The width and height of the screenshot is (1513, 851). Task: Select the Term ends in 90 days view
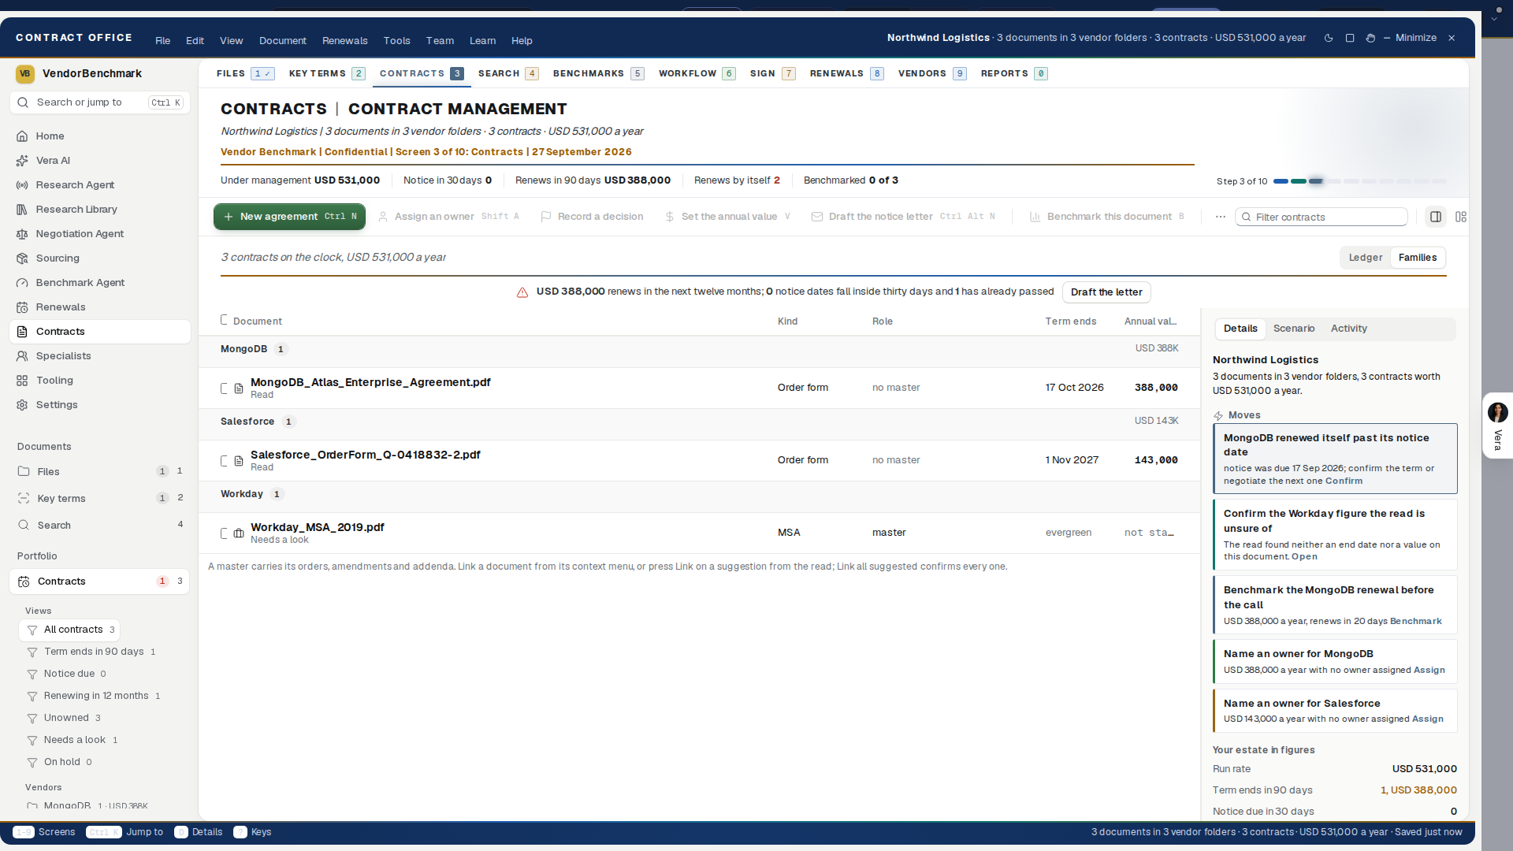(x=94, y=652)
